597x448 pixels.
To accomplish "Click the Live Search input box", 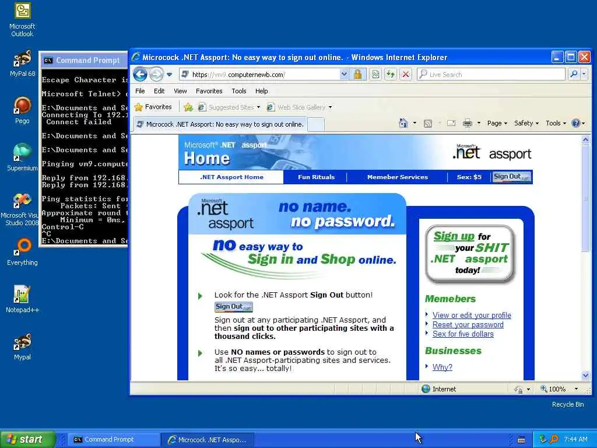I will 491,75.
